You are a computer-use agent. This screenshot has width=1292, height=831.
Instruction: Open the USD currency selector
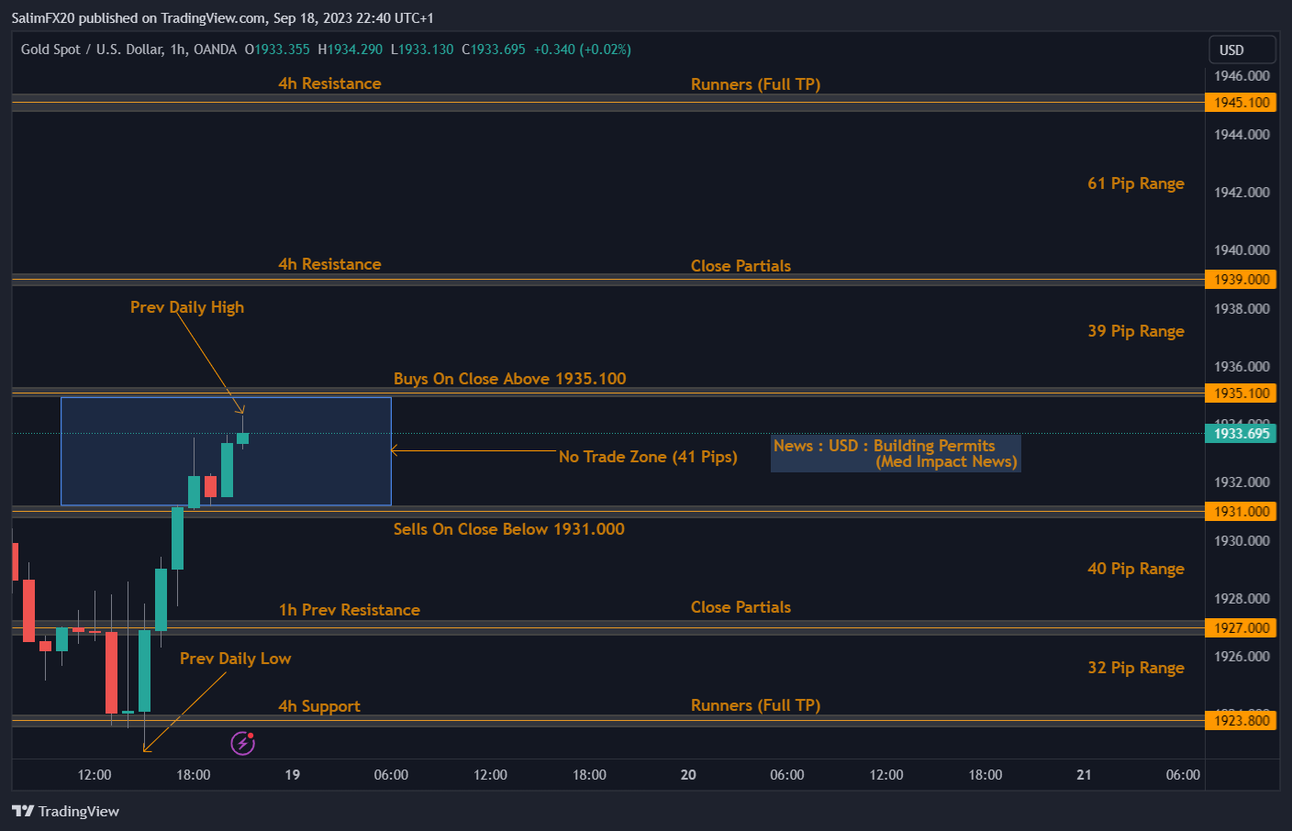pyautogui.click(x=1242, y=50)
